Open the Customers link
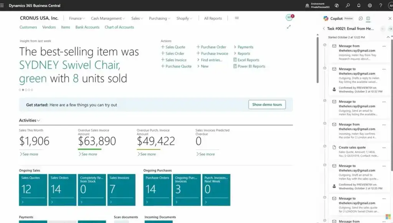This screenshot has width=393, height=223. pos(28,27)
